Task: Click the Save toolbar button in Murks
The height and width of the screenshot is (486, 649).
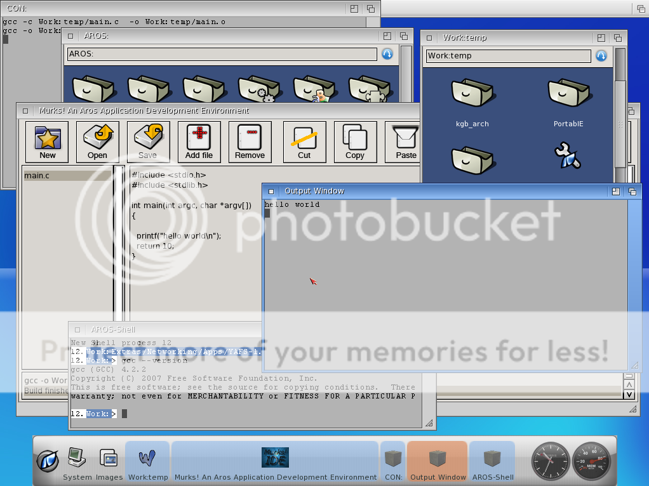Action: click(x=148, y=142)
